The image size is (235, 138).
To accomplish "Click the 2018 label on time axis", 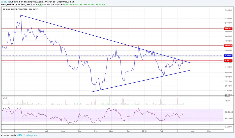I will point(144,131).
